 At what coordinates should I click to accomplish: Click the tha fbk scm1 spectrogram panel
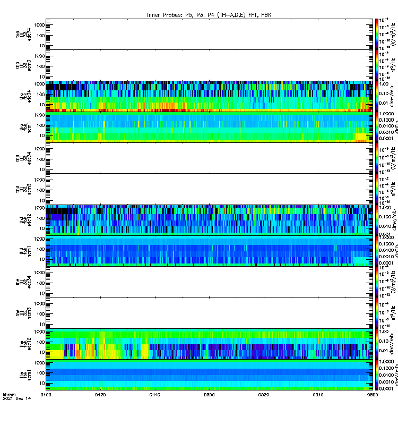209,127
